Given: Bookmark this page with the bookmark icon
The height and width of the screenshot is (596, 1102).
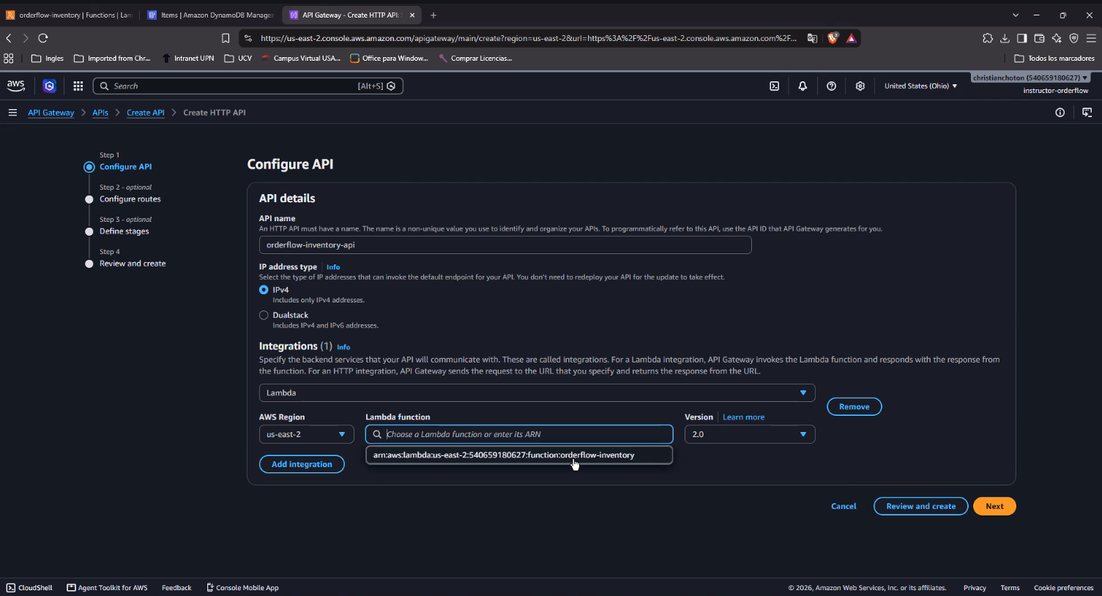Looking at the screenshot, I should click(x=226, y=38).
